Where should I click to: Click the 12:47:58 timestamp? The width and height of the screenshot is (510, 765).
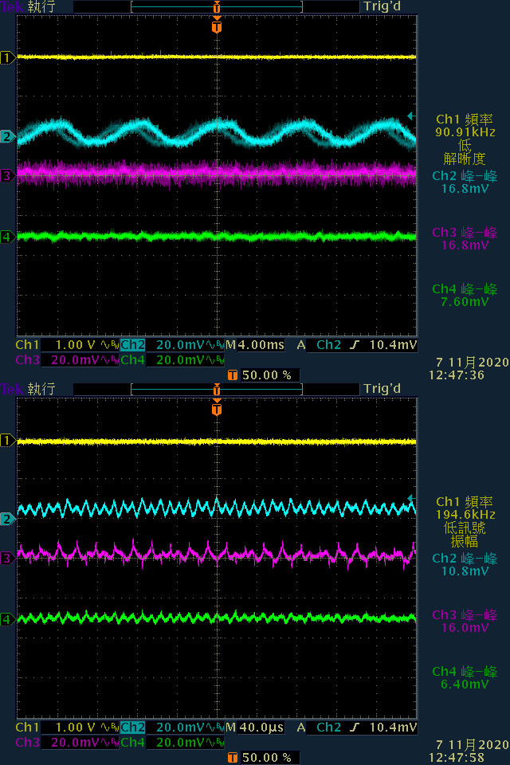457,758
